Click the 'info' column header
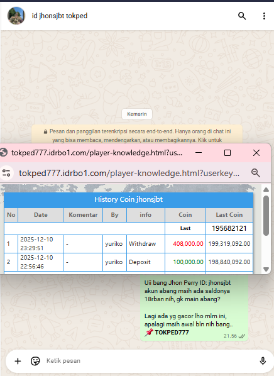The width and height of the screenshot is (274, 376). 146,215
